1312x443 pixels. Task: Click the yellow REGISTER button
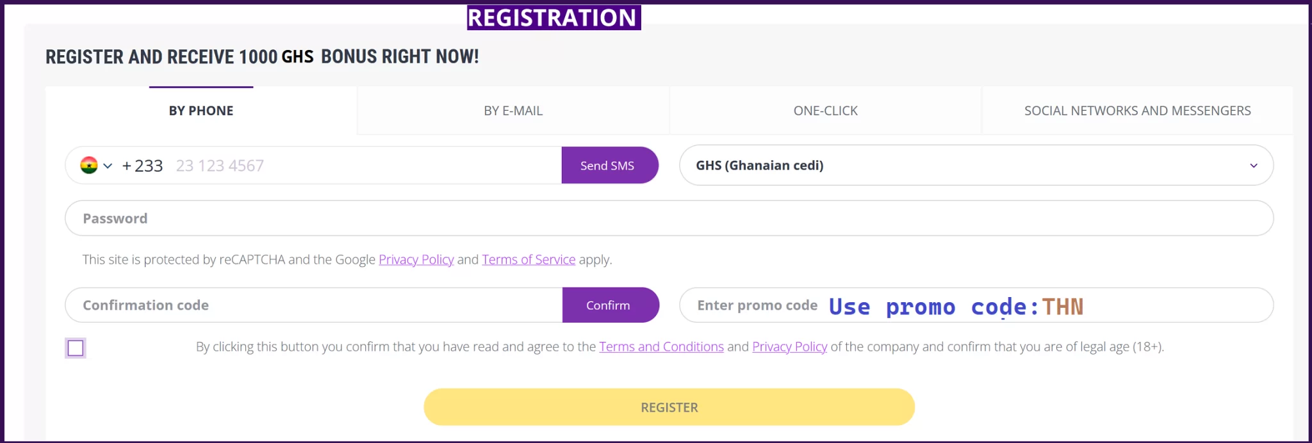669,407
